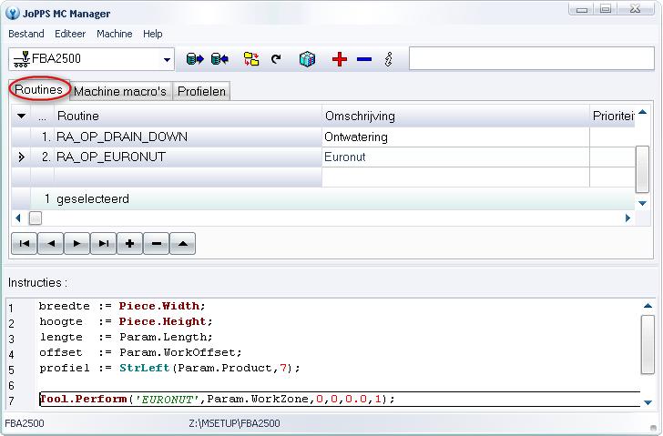Select routine RA_OP_EURONUT

(189, 157)
